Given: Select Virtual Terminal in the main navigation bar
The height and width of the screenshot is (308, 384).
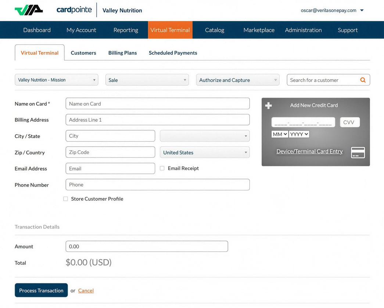Looking at the screenshot, I should pyautogui.click(x=170, y=30).
